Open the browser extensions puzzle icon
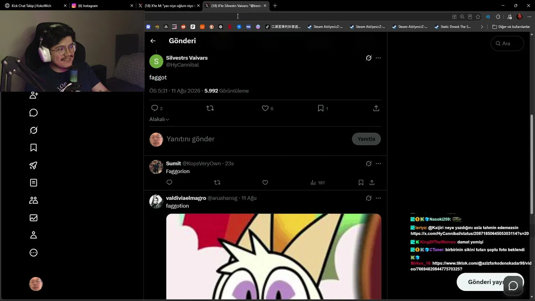 498,17
